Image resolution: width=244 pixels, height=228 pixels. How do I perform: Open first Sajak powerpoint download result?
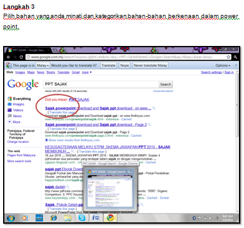(x=98, y=108)
